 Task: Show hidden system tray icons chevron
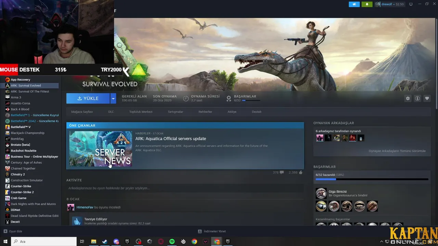click(x=382, y=242)
